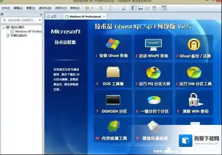Open the 帮助(H) menu
This screenshot has height=155, width=222.
[x=75, y=8]
